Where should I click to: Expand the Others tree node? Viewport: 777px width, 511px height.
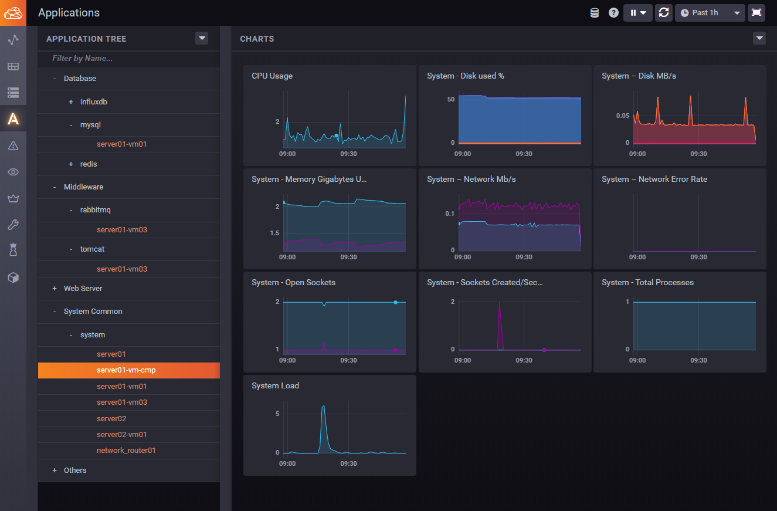(x=55, y=471)
